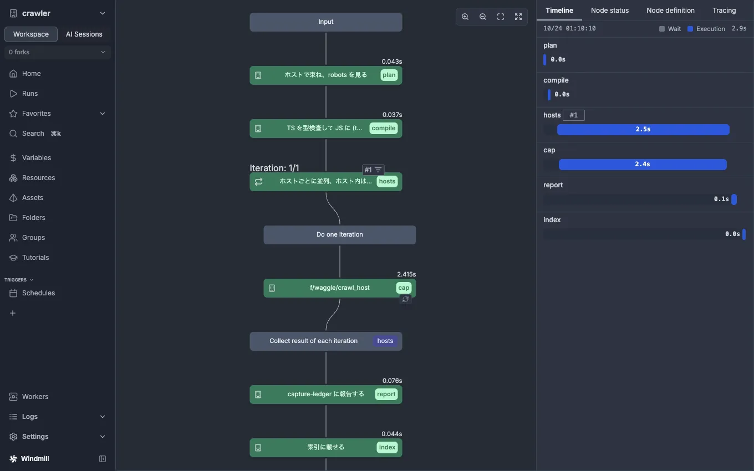The width and height of the screenshot is (754, 471).
Task: Open the Node status tab
Action: coord(610,11)
